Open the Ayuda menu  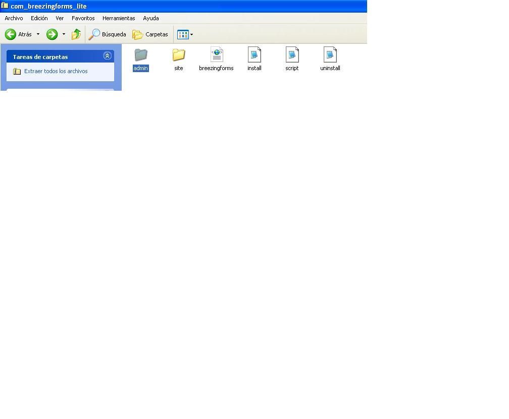(x=151, y=18)
